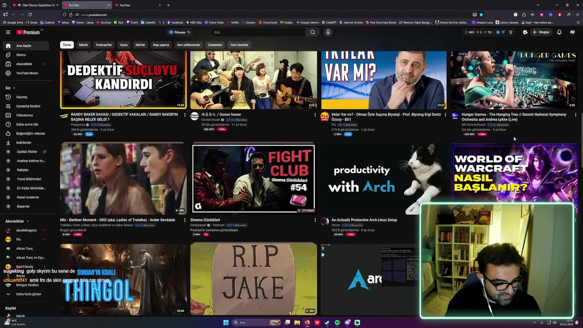Open the Netflix bookmark
Image resolution: width=583 pixels, height=328 pixels.
pyautogui.click(x=233, y=22)
